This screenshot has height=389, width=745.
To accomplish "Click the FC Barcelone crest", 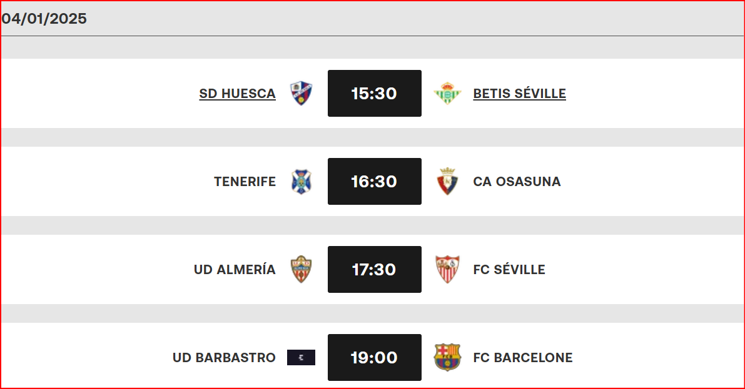I will pyautogui.click(x=446, y=357).
